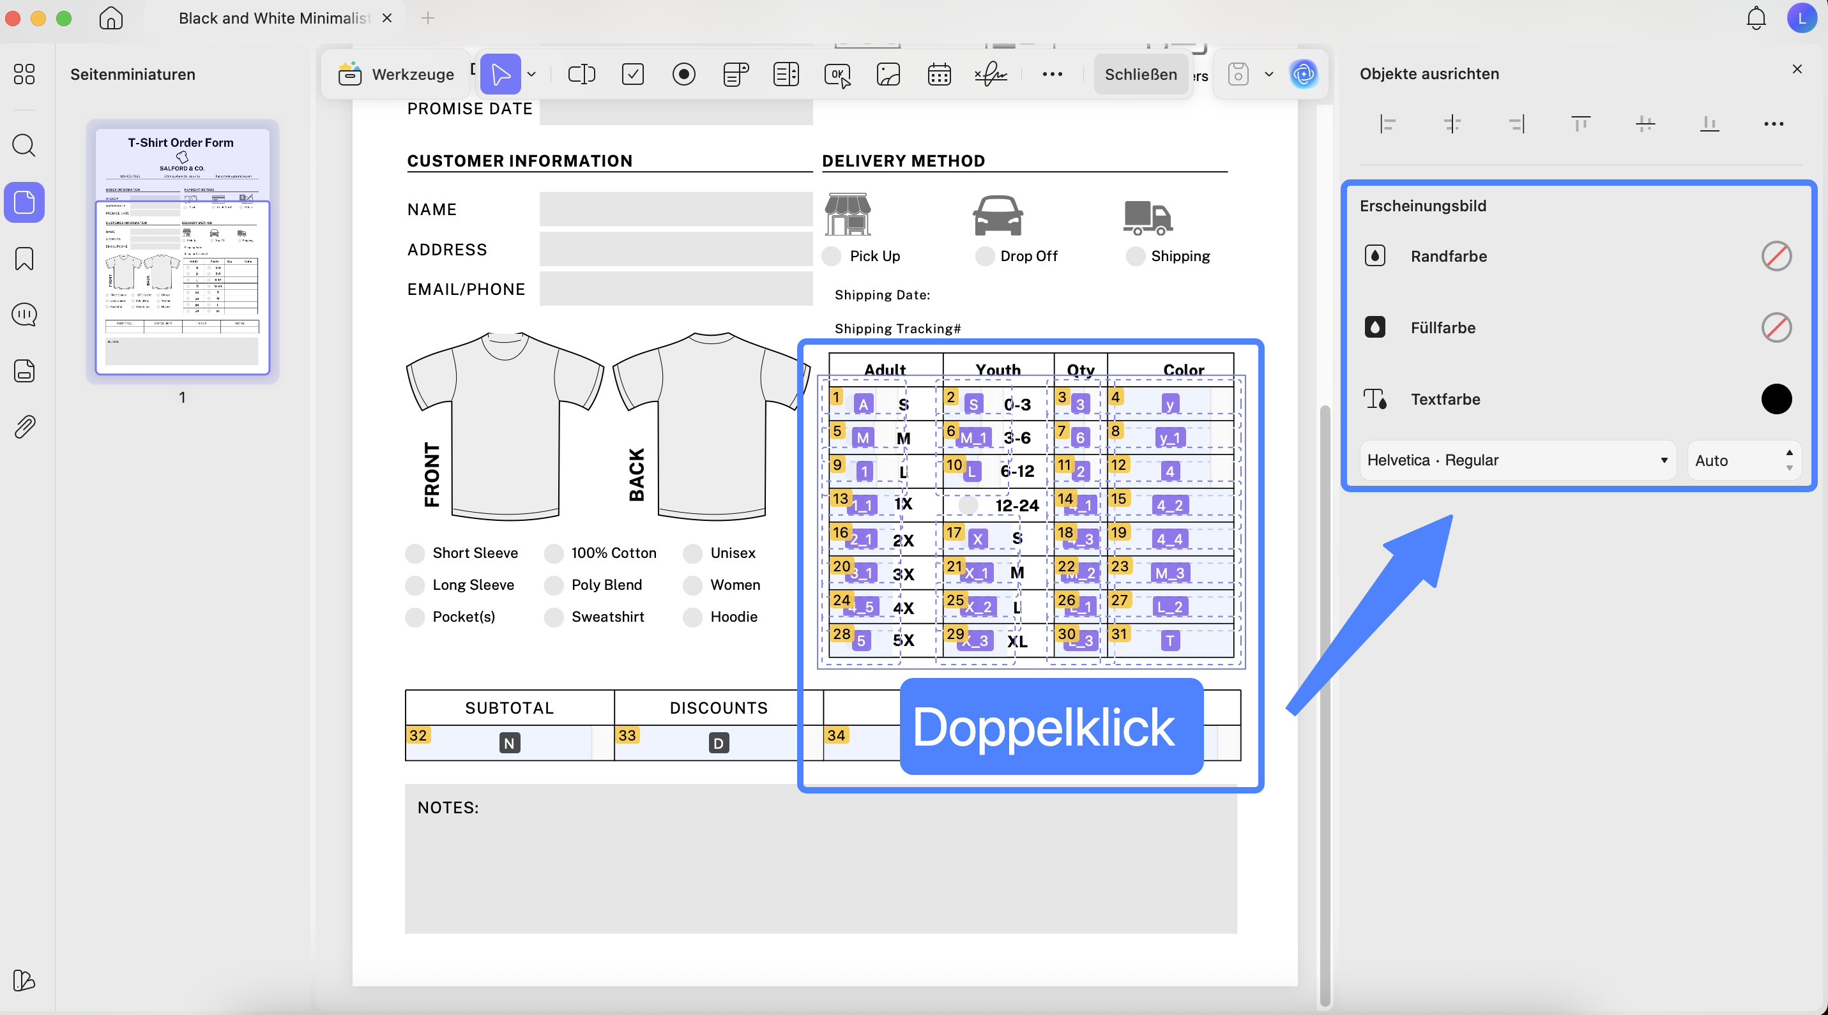
Task: Enable the Pick Up delivery option
Action: [831, 256]
